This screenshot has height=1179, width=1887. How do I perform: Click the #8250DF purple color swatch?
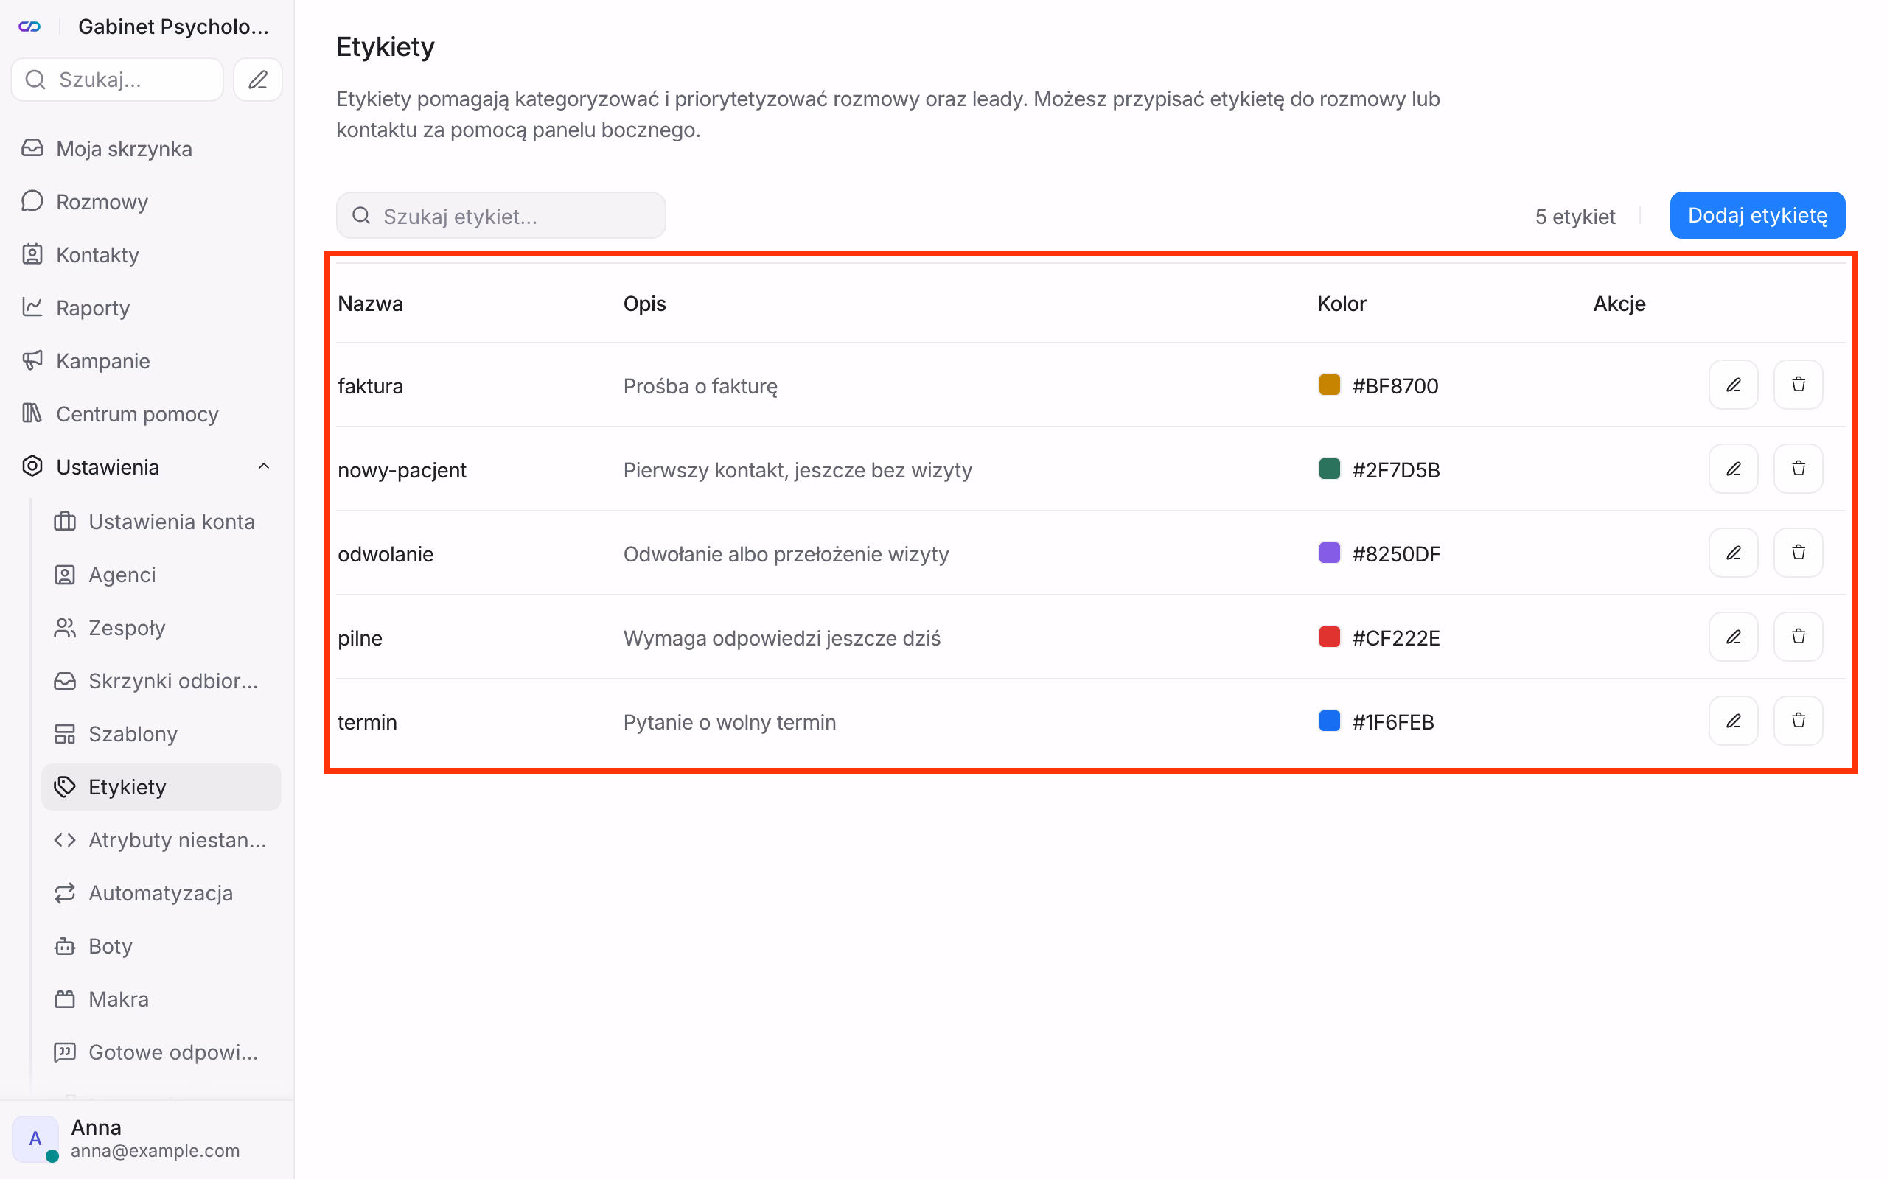[x=1329, y=553]
